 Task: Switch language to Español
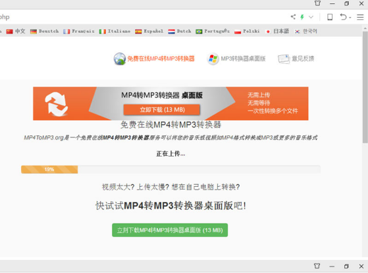point(153,31)
